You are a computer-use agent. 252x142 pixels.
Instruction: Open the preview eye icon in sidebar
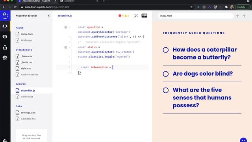click(5, 37)
